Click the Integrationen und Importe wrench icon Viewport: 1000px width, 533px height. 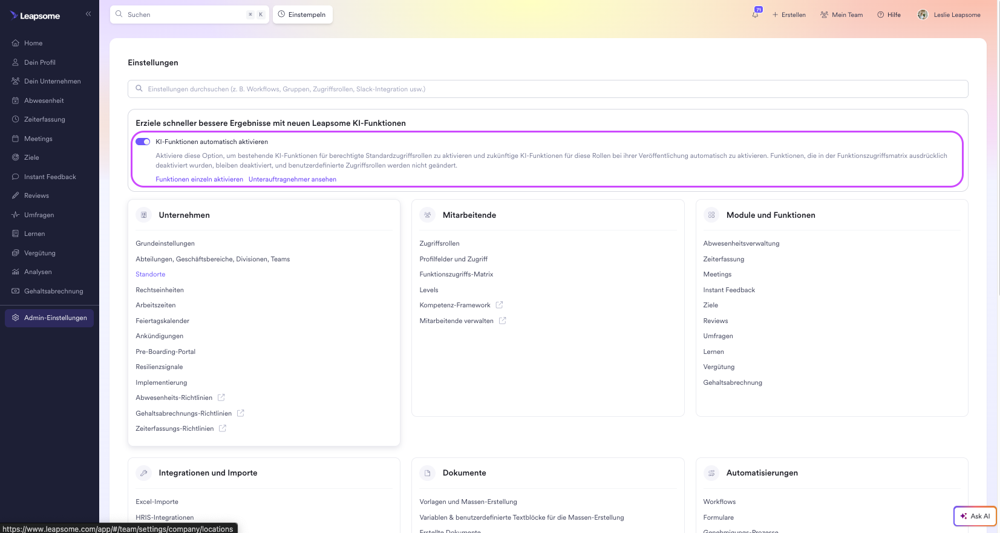(144, 473)
